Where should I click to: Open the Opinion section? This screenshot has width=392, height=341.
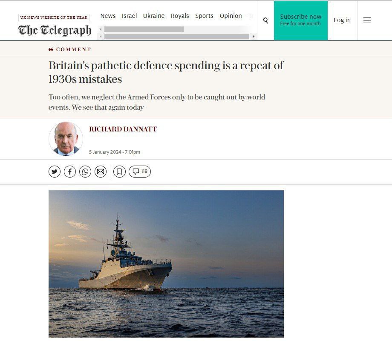(231, 16)
